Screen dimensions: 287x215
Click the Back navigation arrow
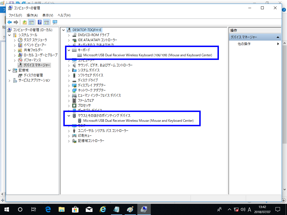10,22
